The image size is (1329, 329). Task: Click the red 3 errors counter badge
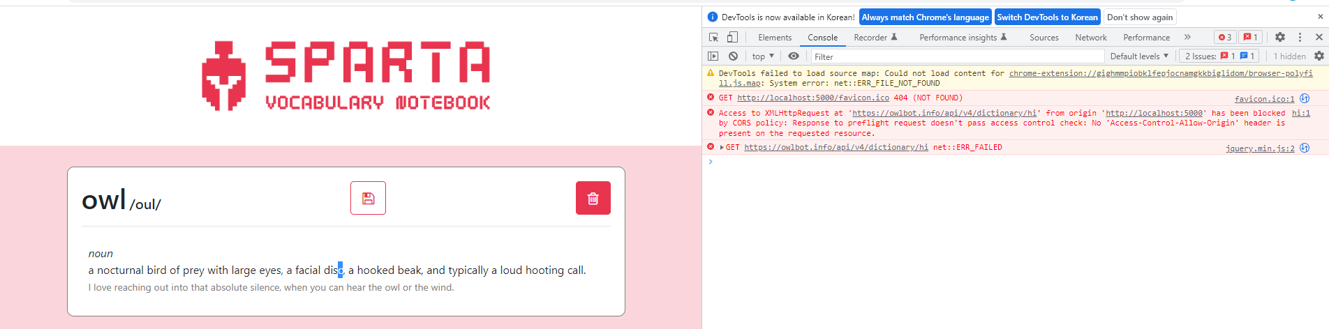(x=1225, y=37)
